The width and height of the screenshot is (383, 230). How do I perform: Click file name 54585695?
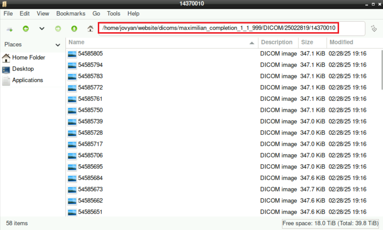[x=90, y=167]
